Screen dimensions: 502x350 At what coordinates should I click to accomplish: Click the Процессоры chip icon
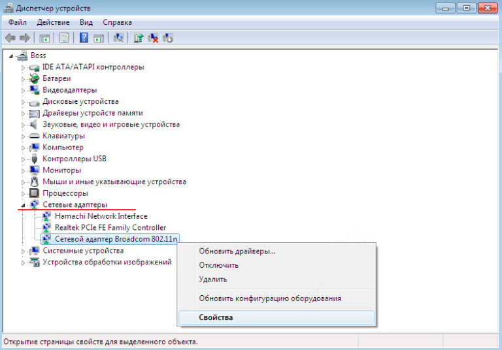(x=34, y=193)
